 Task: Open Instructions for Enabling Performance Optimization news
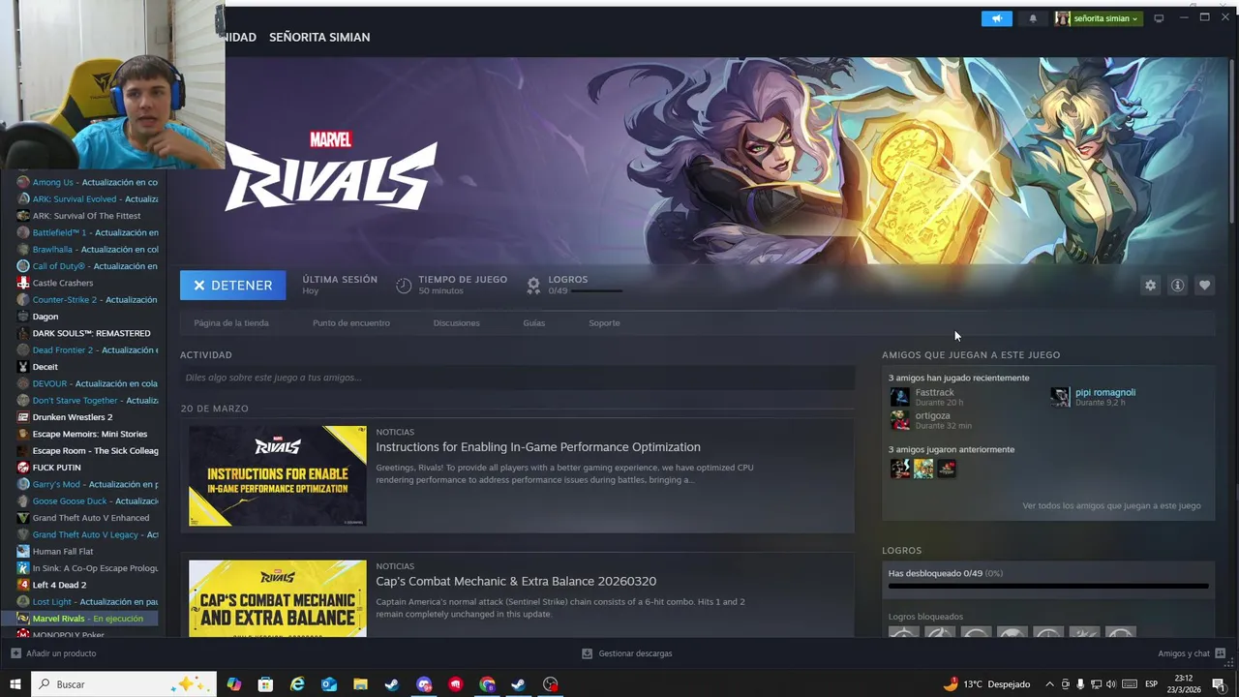(x=538, y=447)
